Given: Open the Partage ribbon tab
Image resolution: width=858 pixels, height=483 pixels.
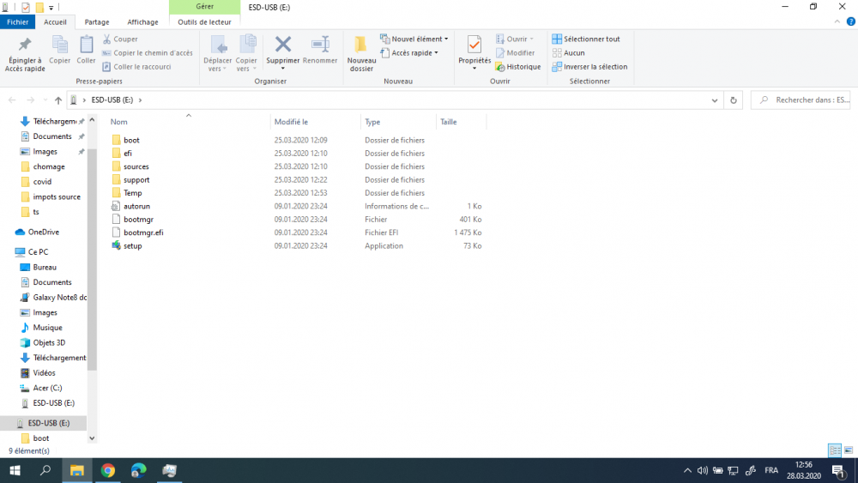Looking at the screenshot, I should tap(97, 22).
